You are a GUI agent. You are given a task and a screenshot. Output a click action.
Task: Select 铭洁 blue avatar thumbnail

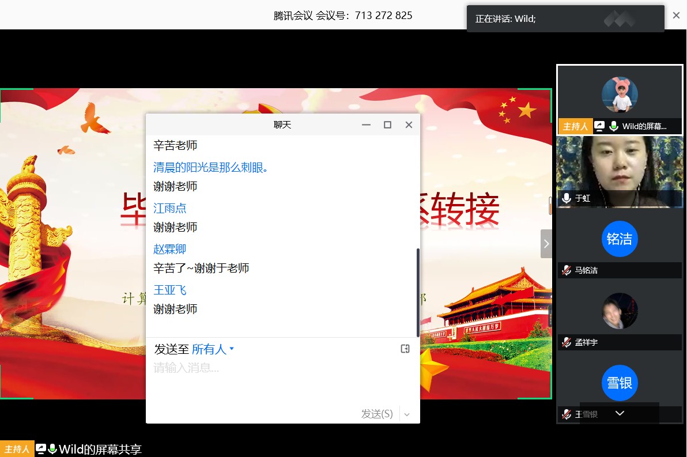coord(620,239)
